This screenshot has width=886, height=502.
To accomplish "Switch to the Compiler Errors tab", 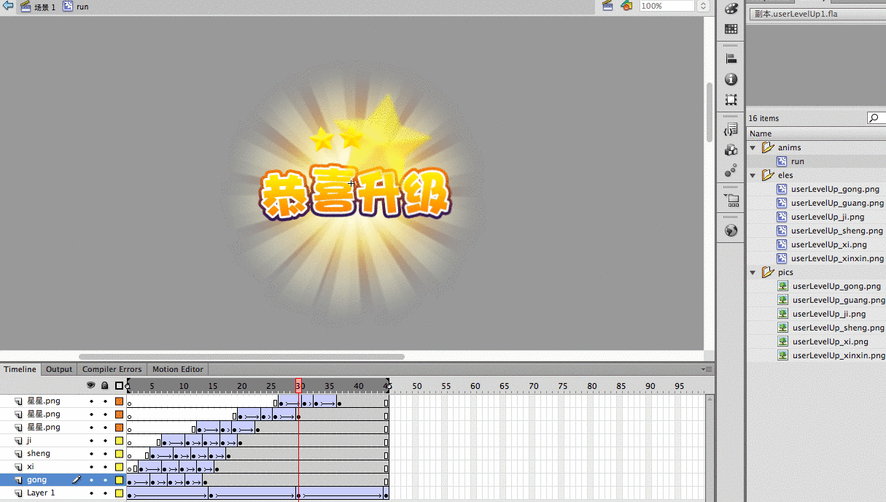I will pos(112,369).
